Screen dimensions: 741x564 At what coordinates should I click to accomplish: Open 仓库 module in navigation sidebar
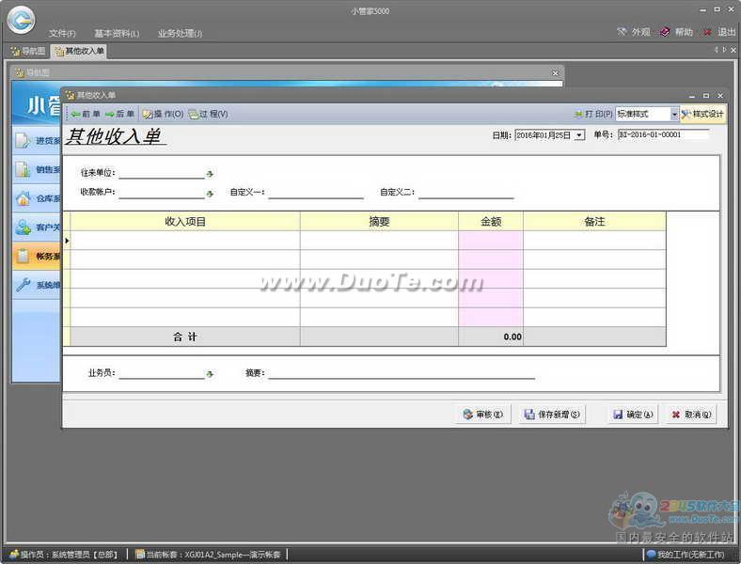37,198
